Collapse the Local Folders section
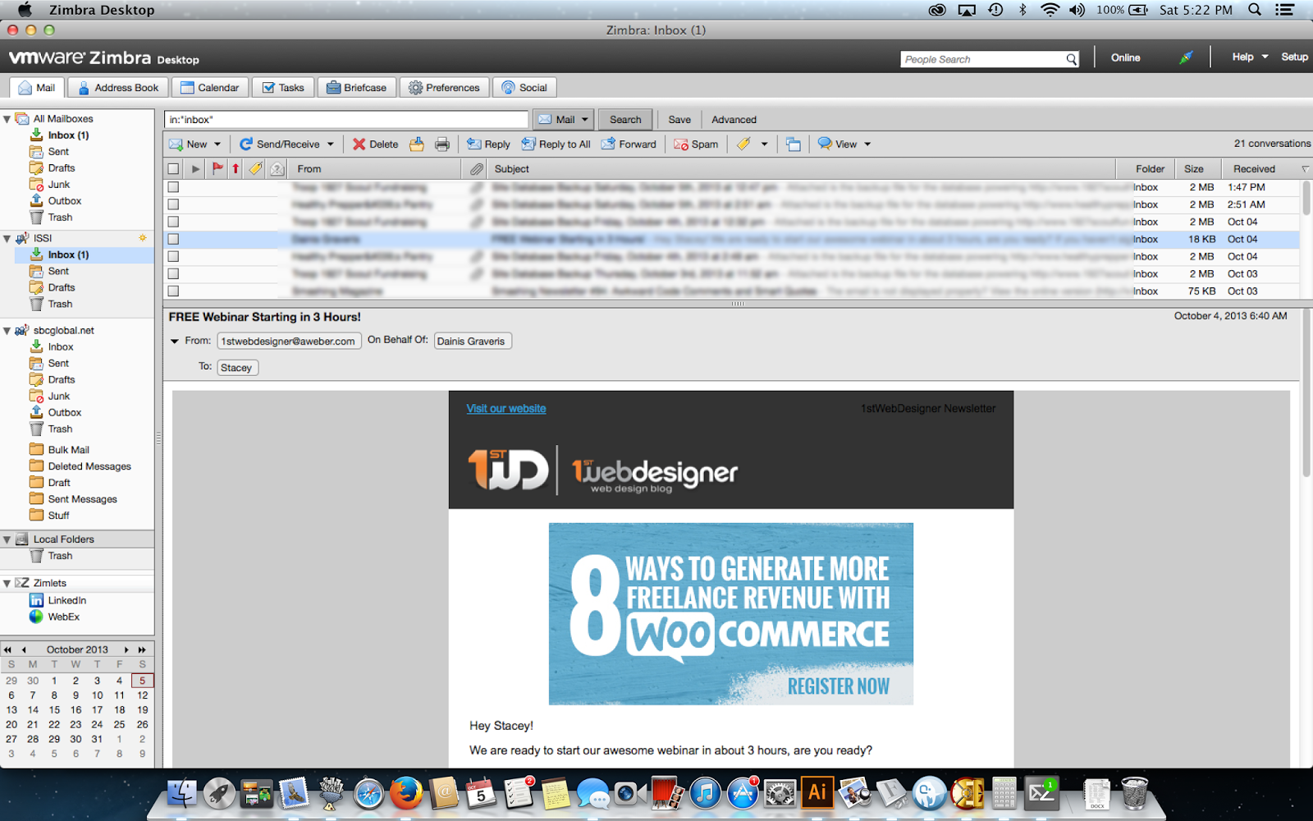 click(x=7, y=539)
